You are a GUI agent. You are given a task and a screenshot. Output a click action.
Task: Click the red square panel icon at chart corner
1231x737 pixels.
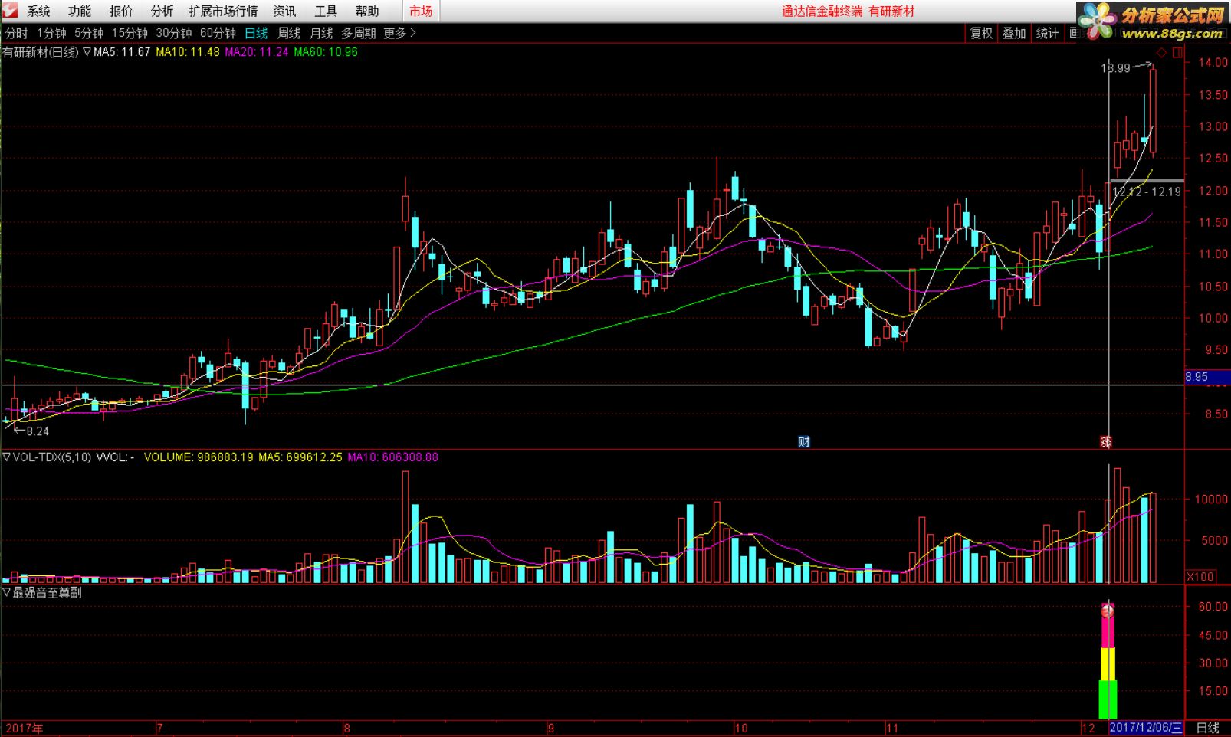1177,52
